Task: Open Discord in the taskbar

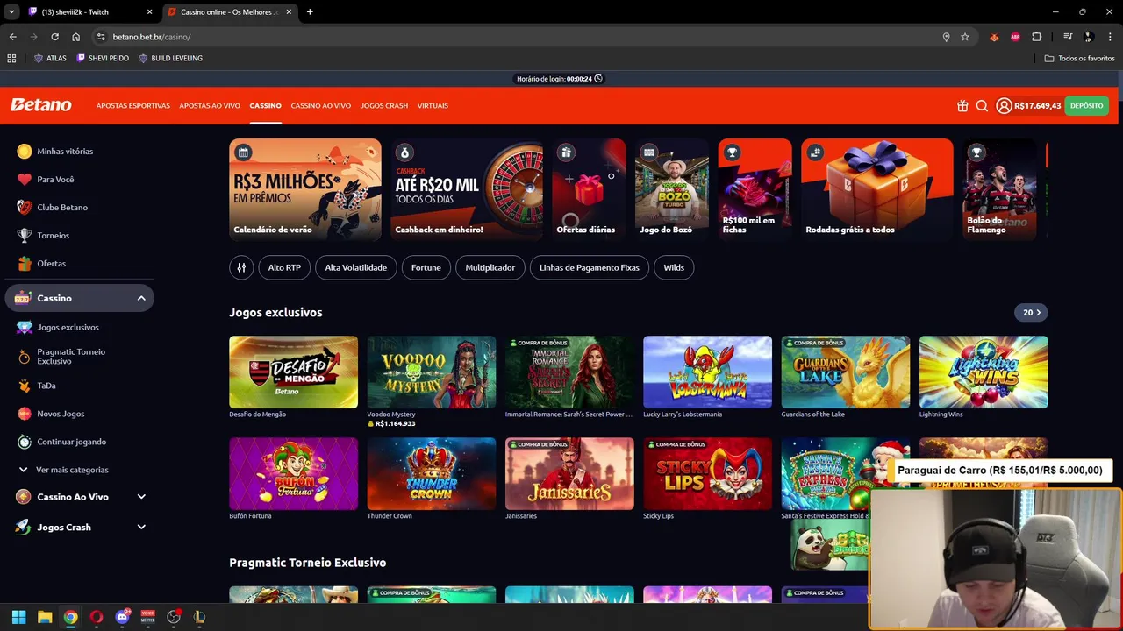Action: tap(122, 617)
